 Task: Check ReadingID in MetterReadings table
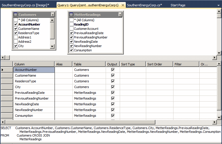coord(72,24)
